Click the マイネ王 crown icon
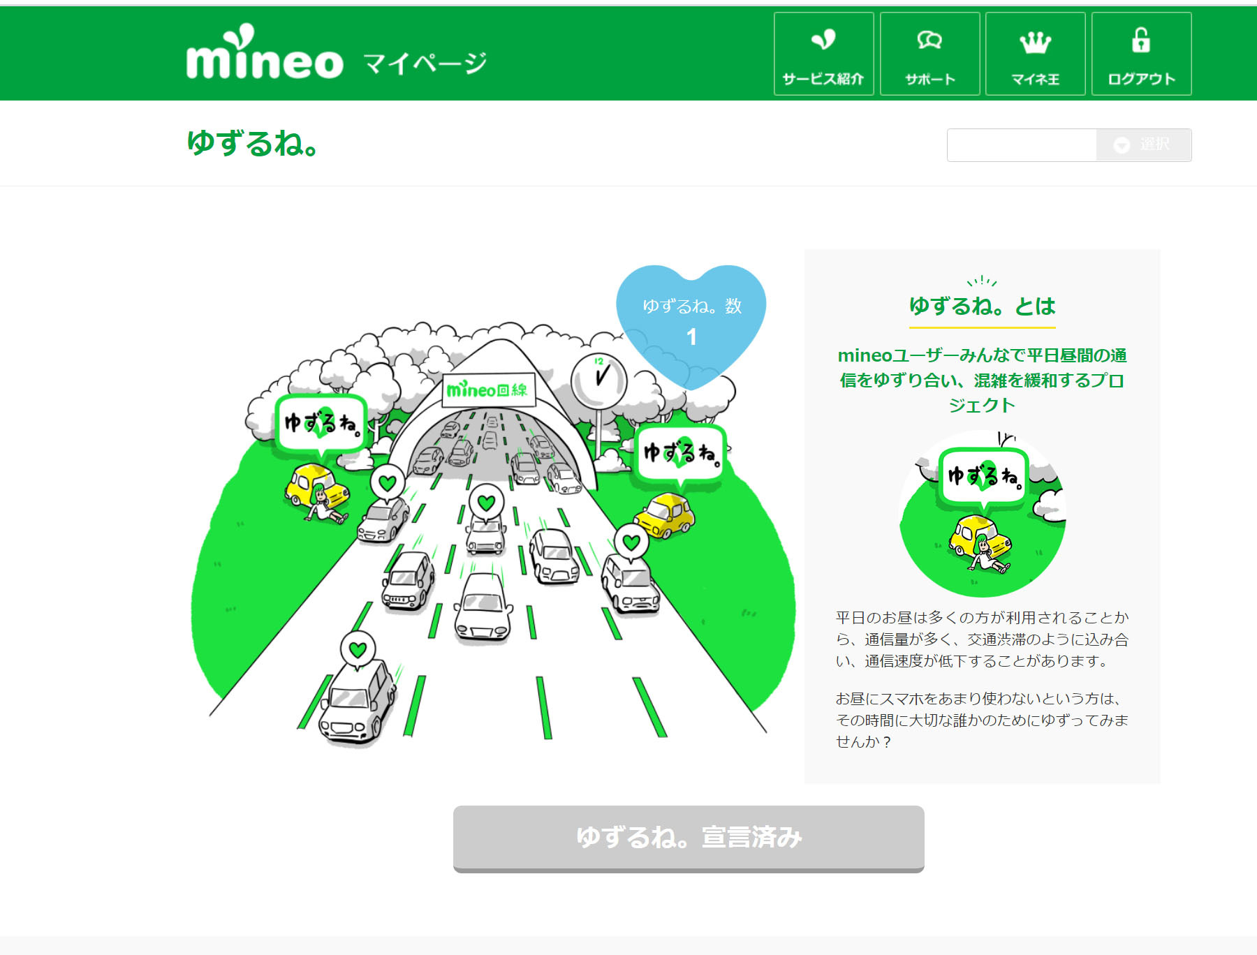1257x955 pixels. click(x=1035, y=42)
